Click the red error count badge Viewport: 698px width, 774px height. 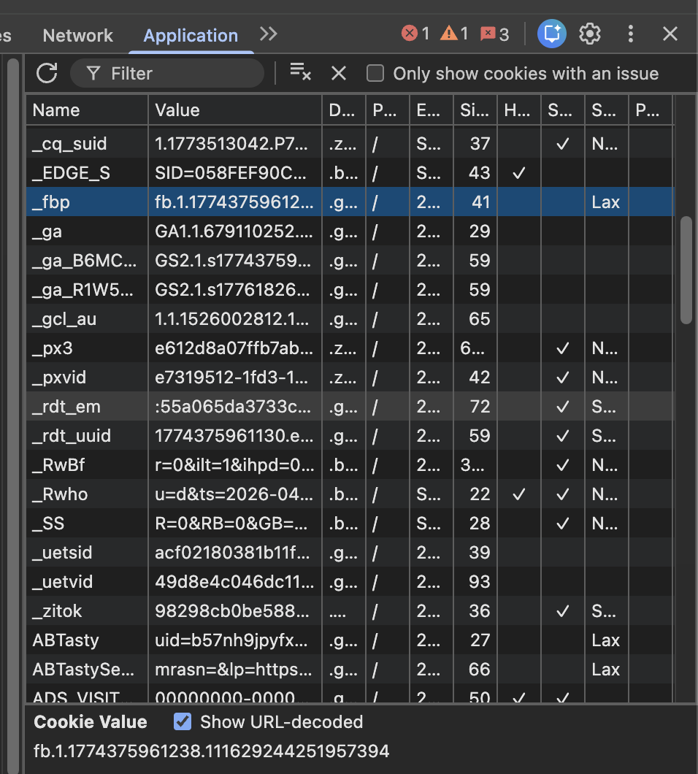[x=416, y=34]
